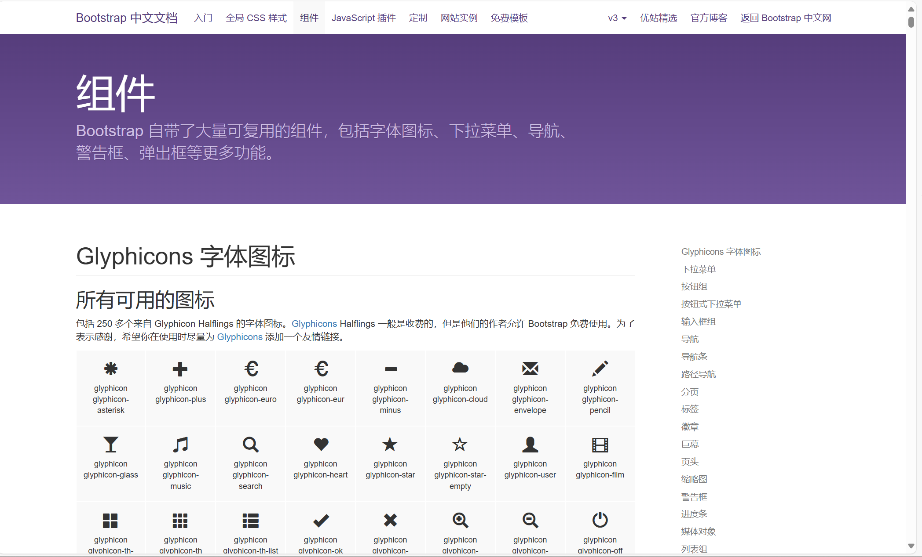Open the Glyphicons link before Halflings

click(x=314, y=324)
